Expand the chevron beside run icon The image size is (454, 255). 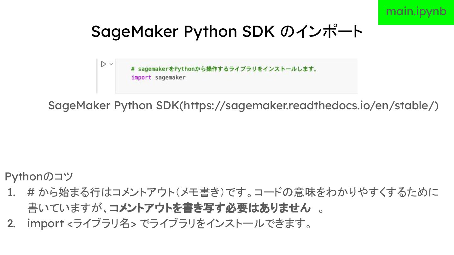[111, 64]
